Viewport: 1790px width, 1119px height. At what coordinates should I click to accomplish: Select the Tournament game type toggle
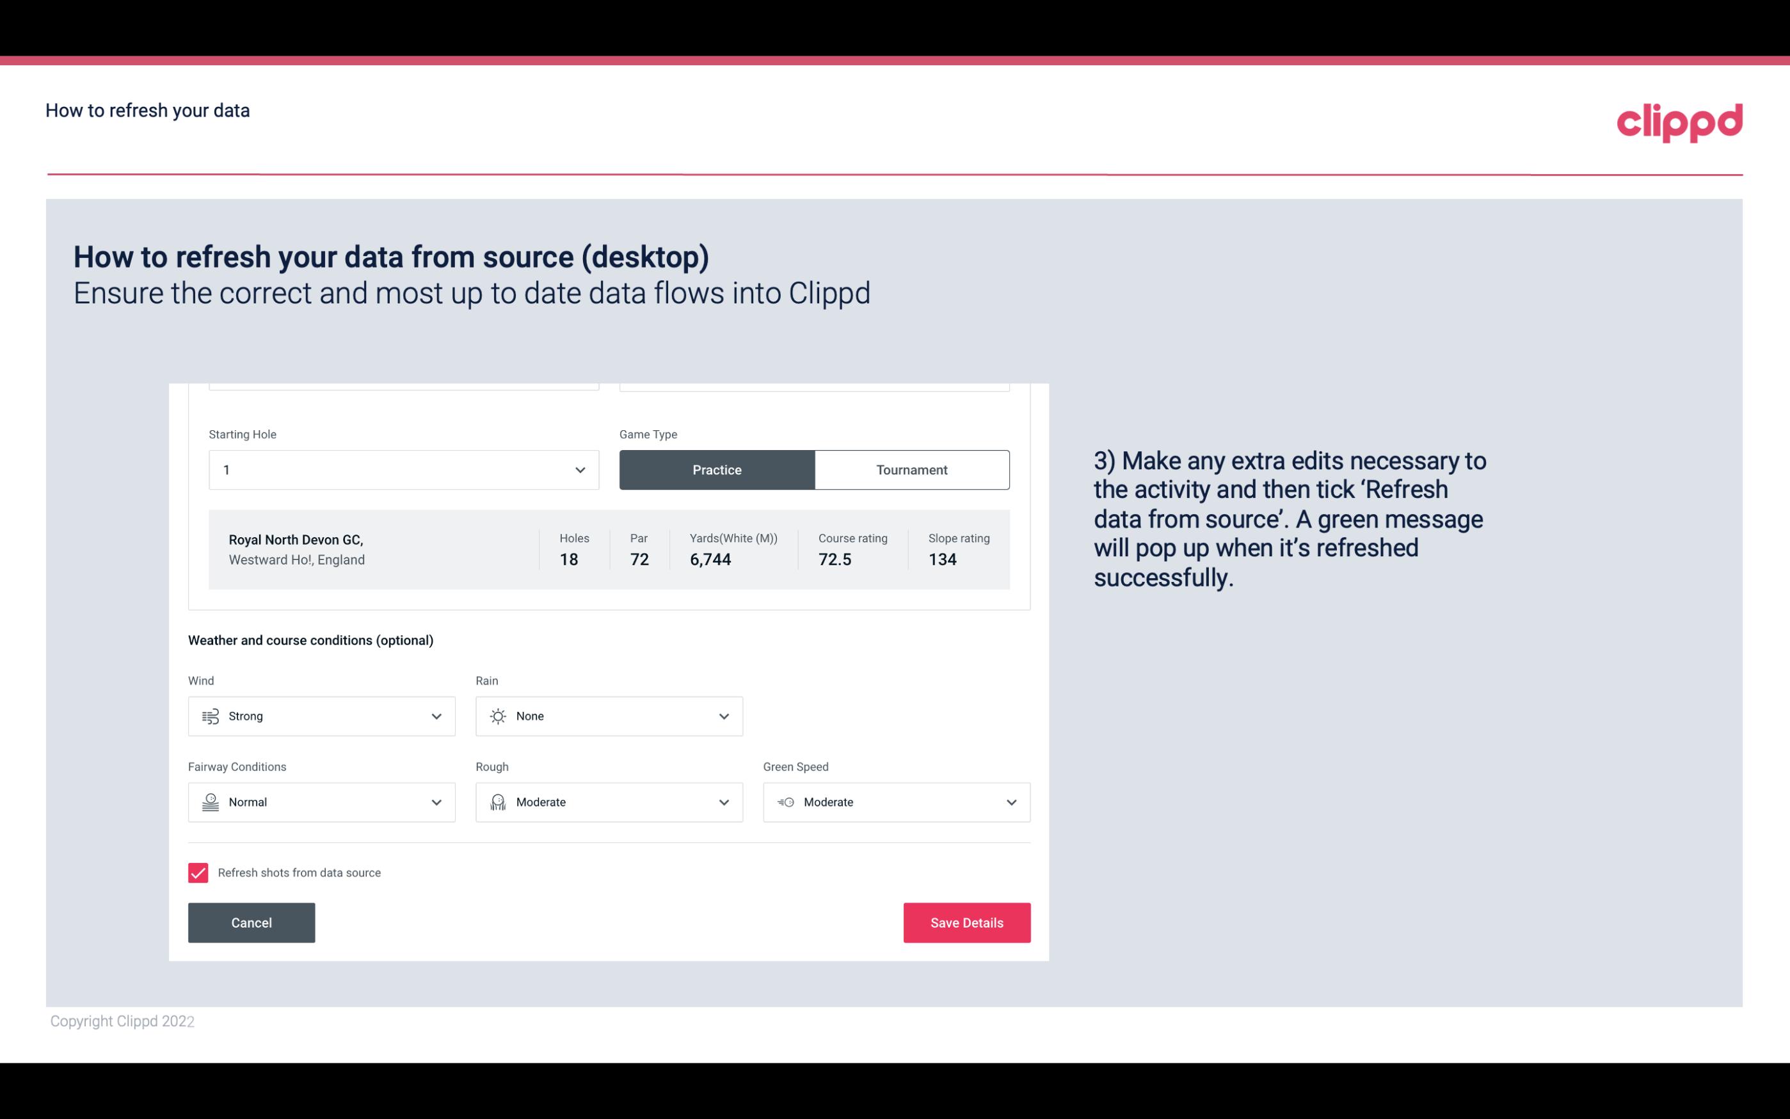pyautogui.click(x=911, y=469)
